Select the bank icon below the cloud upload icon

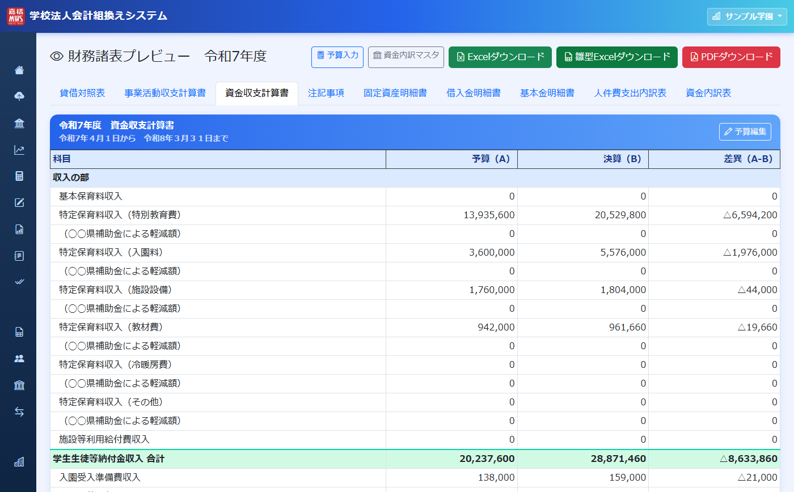click(x=19, y=124)
